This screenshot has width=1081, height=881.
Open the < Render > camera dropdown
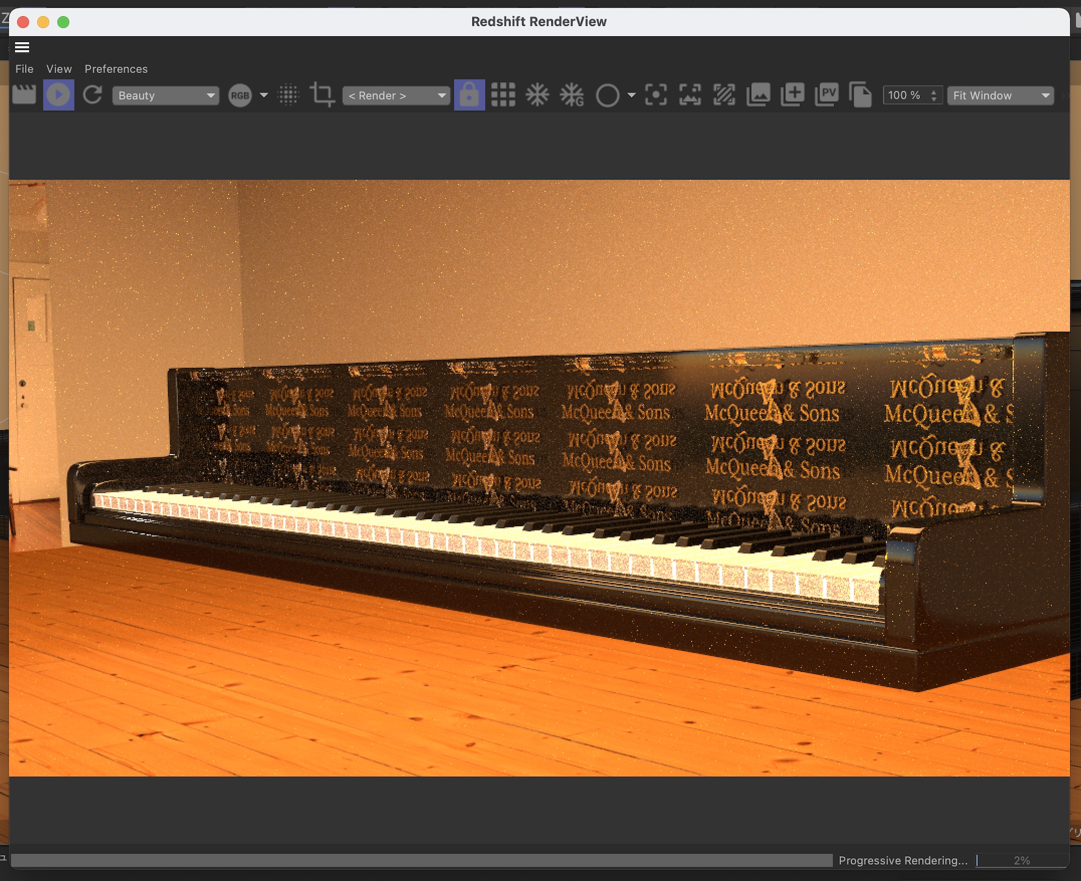[x=396, y=96]
